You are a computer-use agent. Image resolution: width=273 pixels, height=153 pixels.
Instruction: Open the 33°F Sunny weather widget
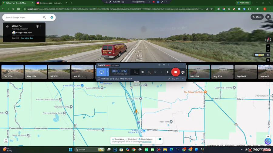(x=8, y=150)
